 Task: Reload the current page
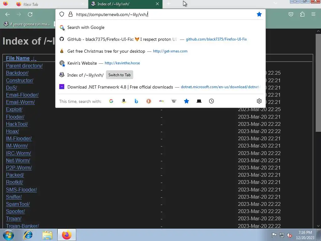30,14
